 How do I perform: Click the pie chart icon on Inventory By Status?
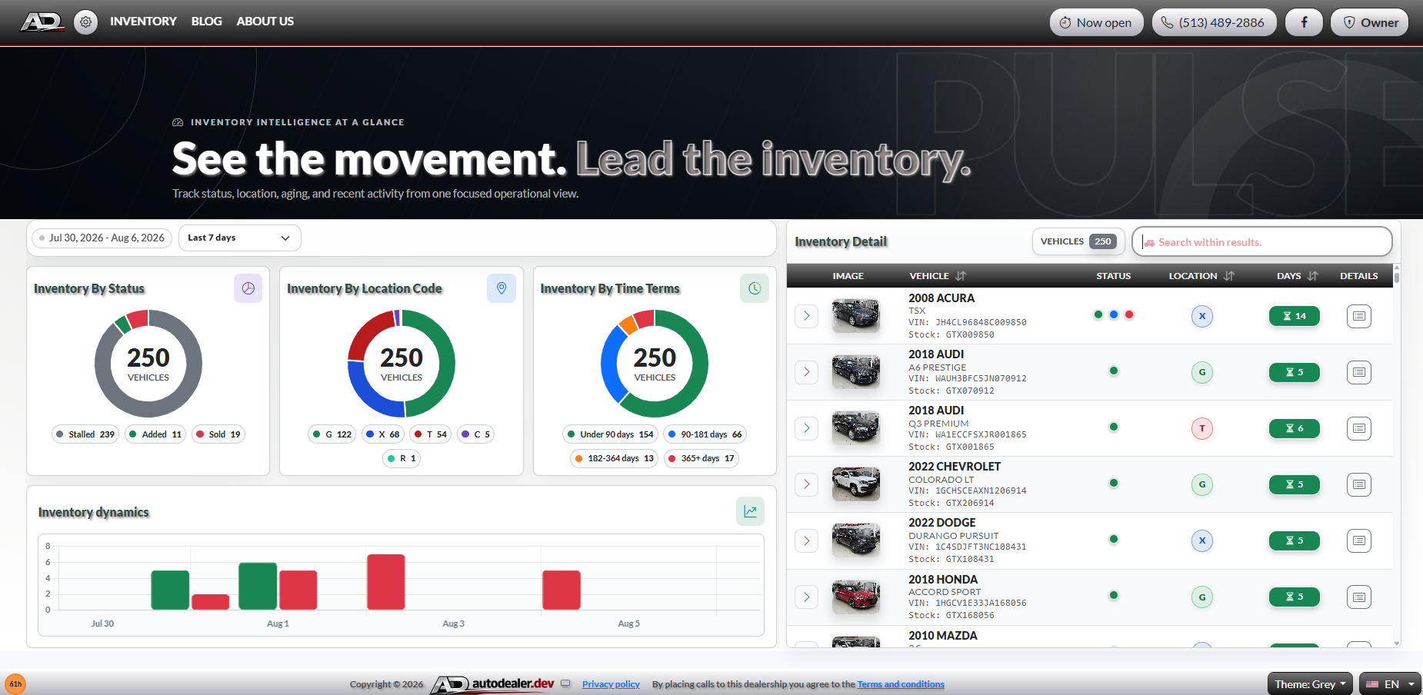tap(248, 288)
